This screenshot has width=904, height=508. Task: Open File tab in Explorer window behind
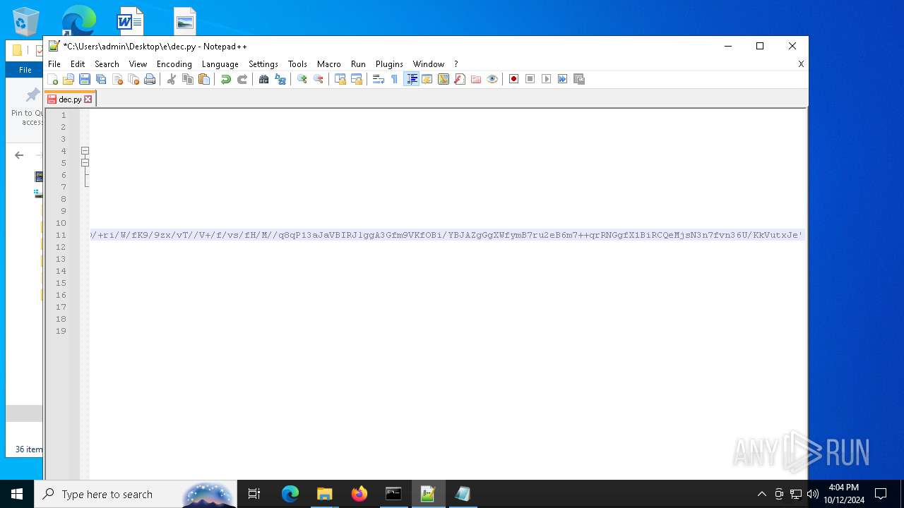(x=25, y=70)
